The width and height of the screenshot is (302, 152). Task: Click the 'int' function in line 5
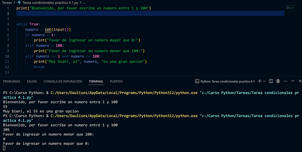click(48, 29)
